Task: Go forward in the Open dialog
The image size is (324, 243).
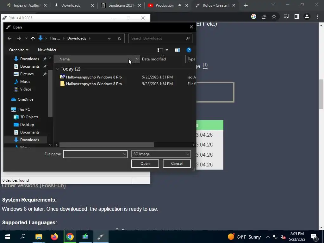Action: click(19, 38)
